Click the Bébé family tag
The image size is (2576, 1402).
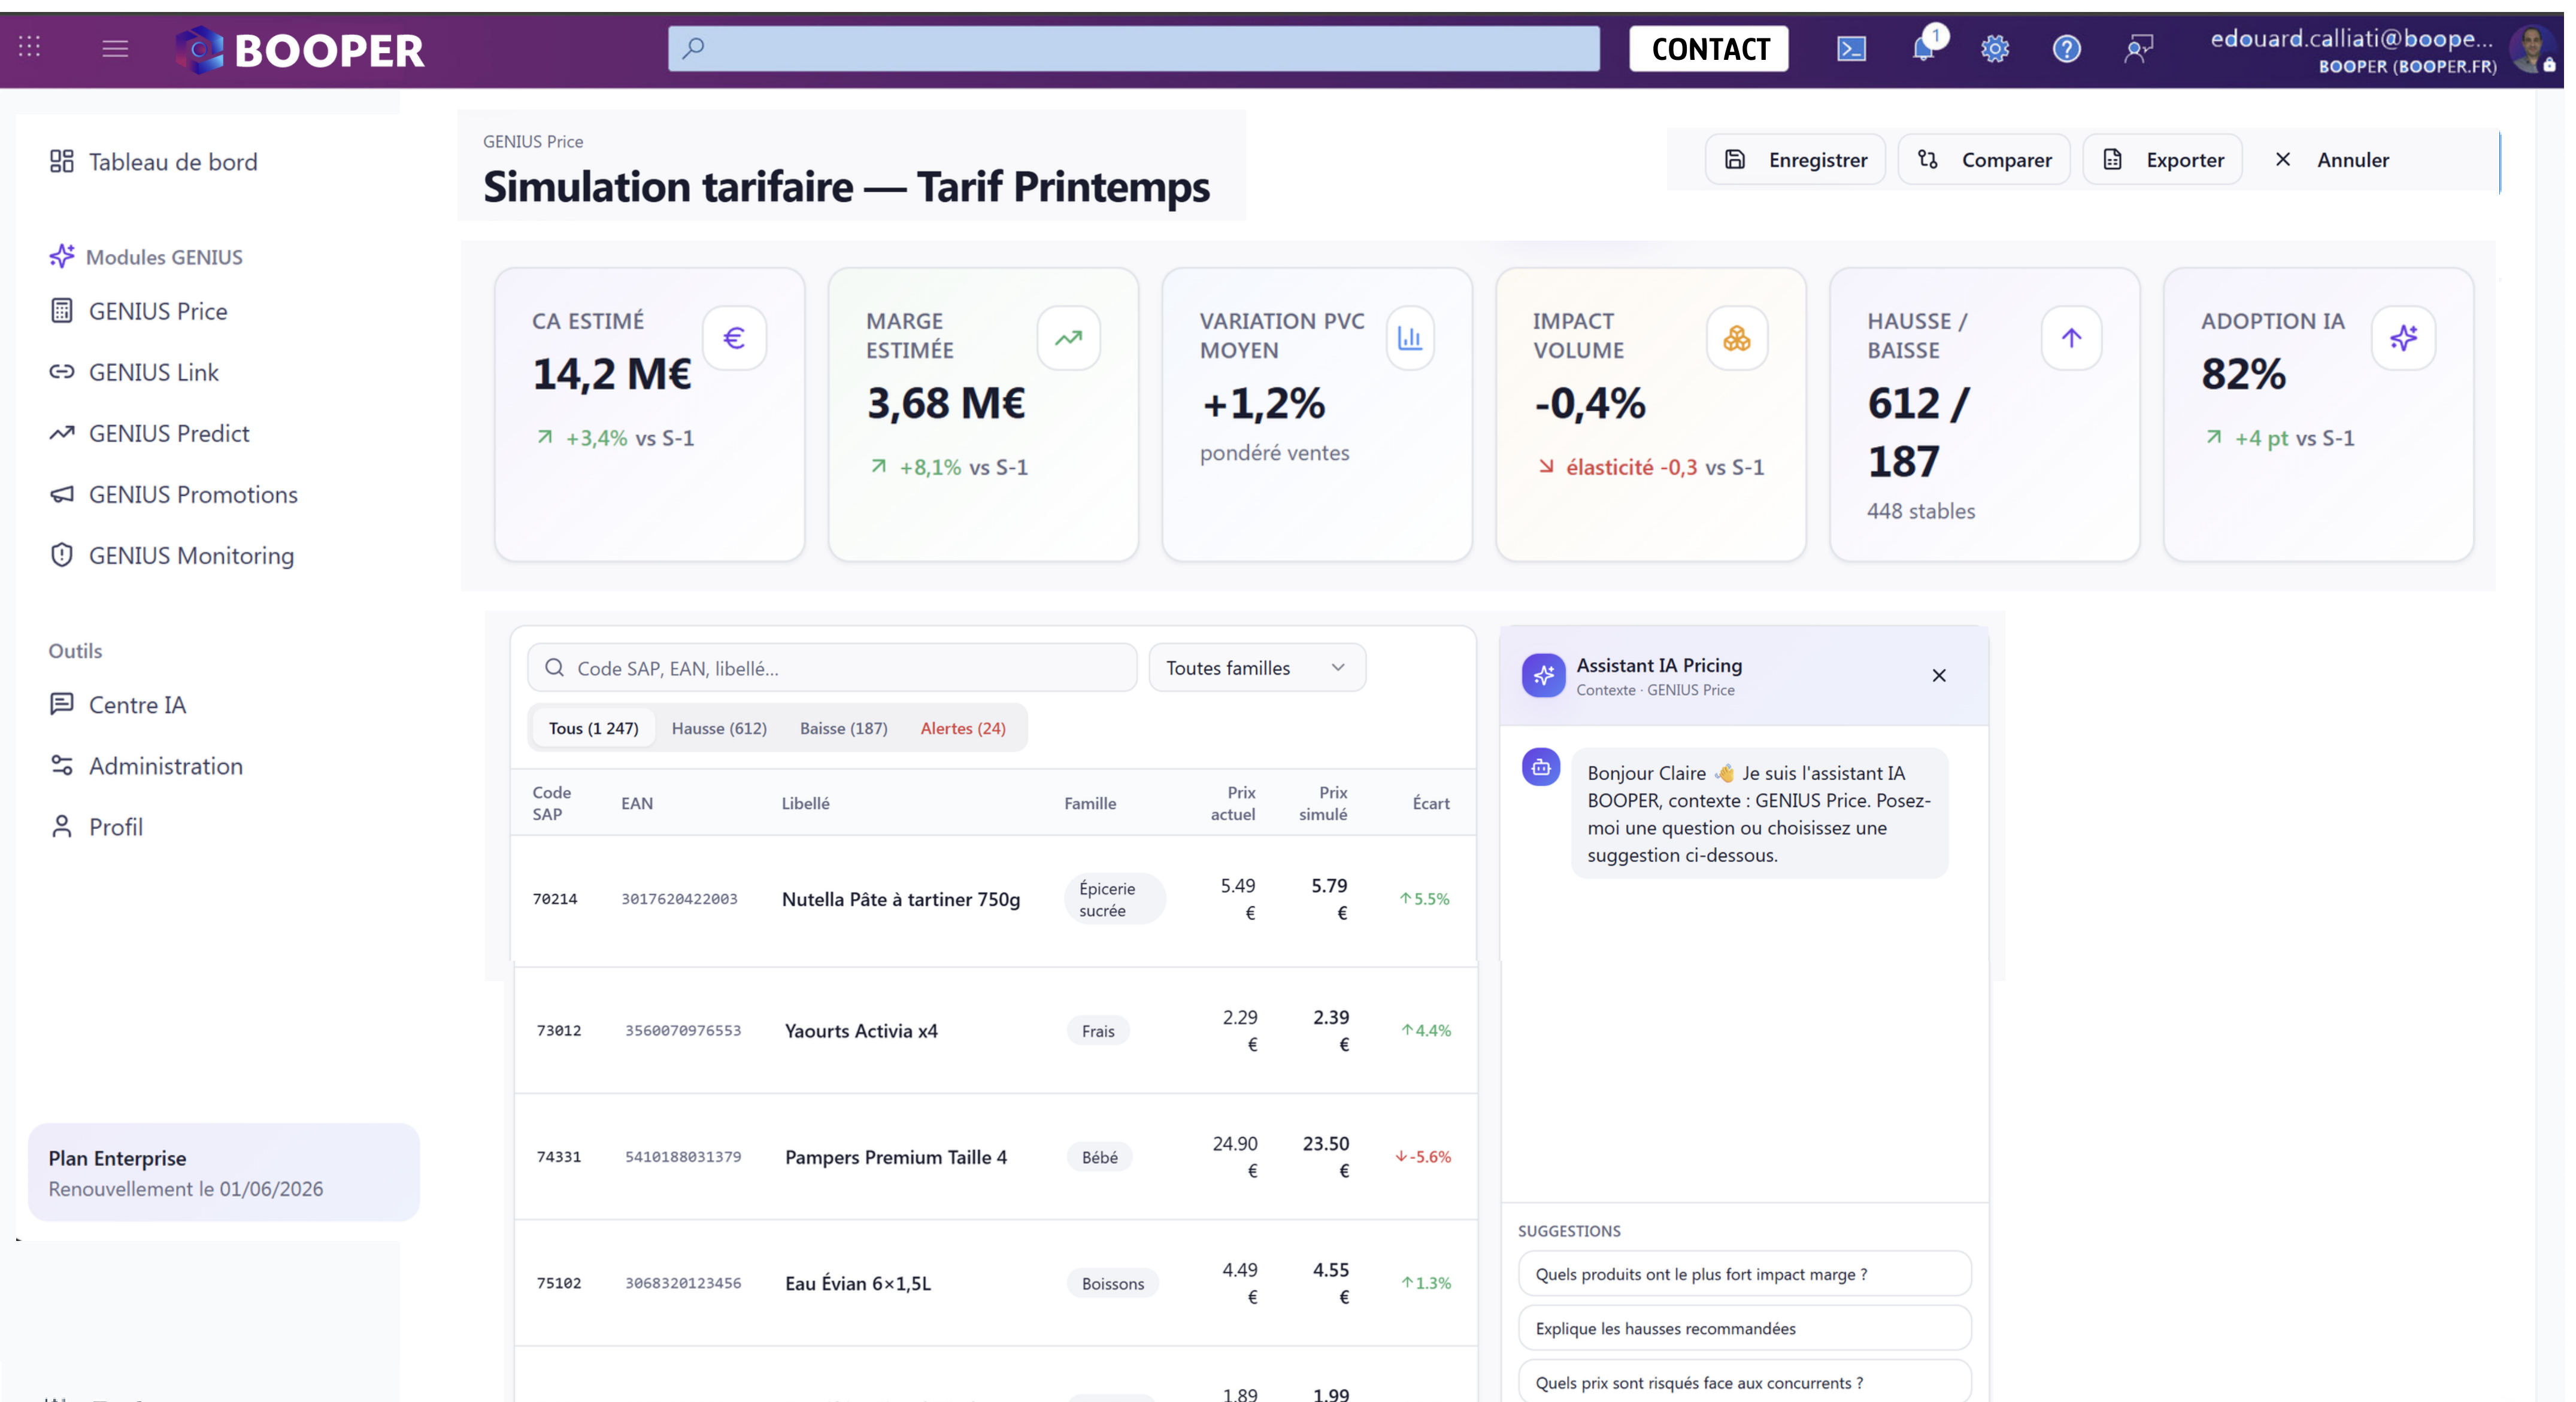pos(1099,1157)
